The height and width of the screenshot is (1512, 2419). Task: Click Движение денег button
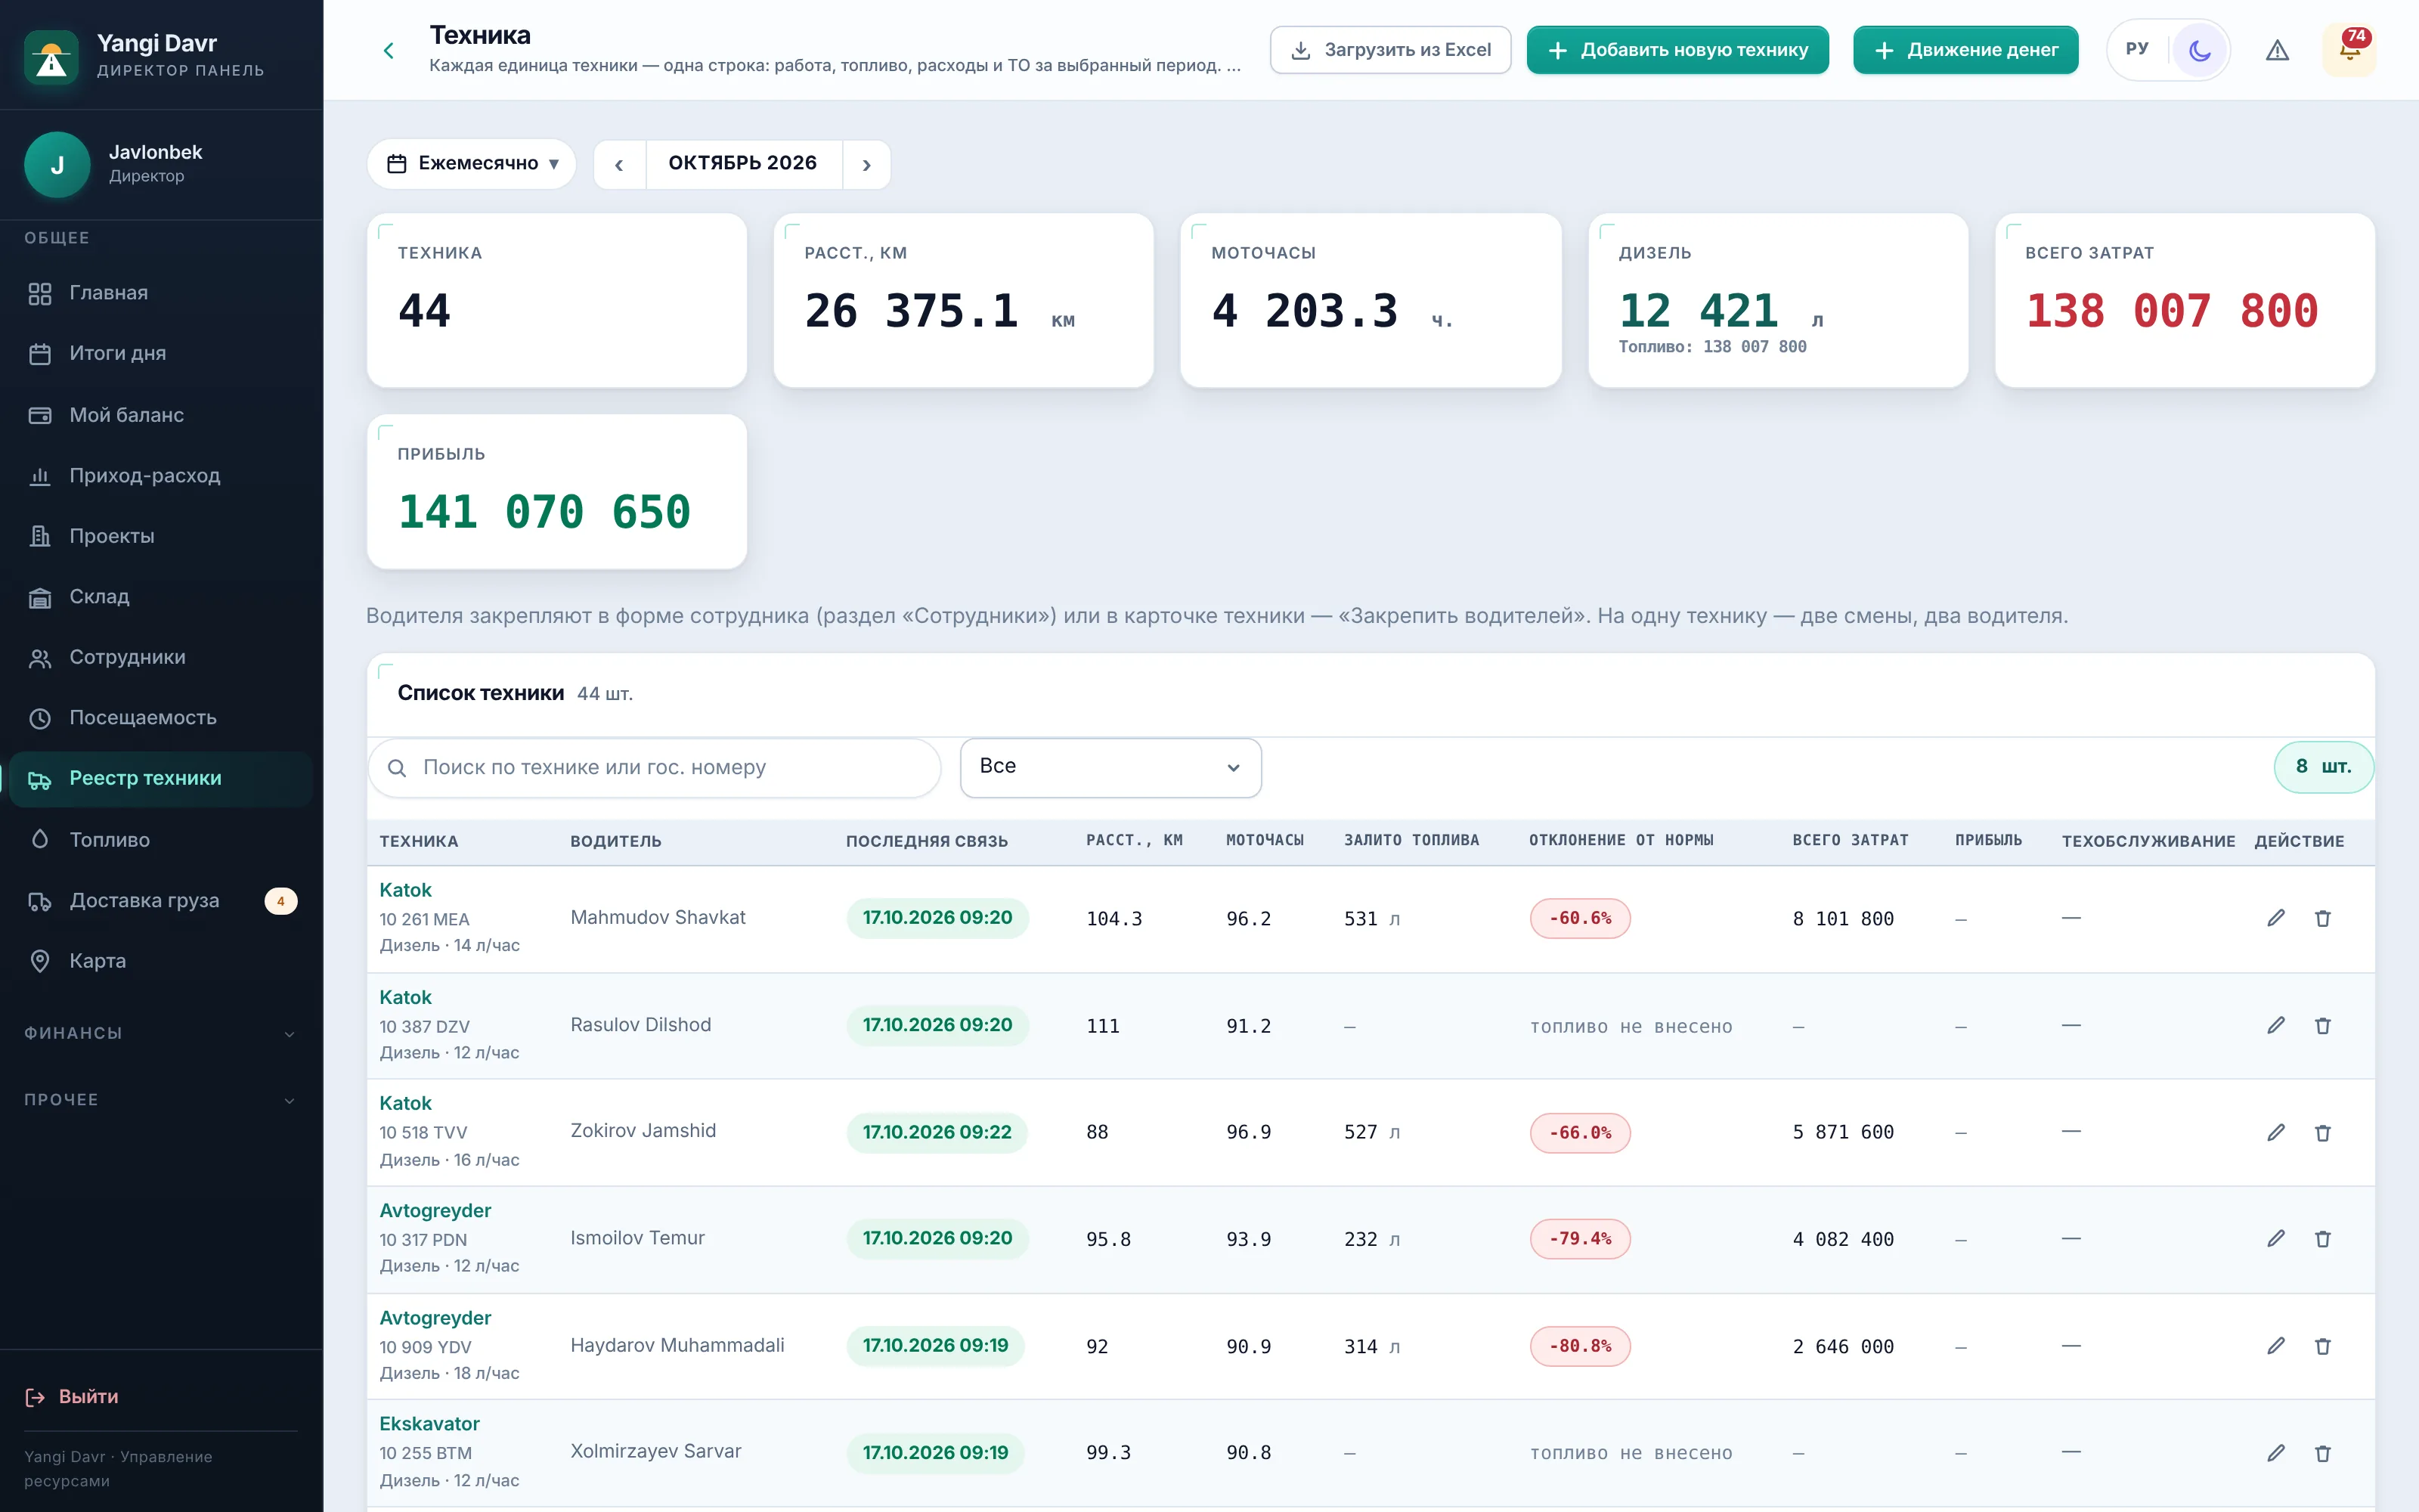click(1965, 50)
